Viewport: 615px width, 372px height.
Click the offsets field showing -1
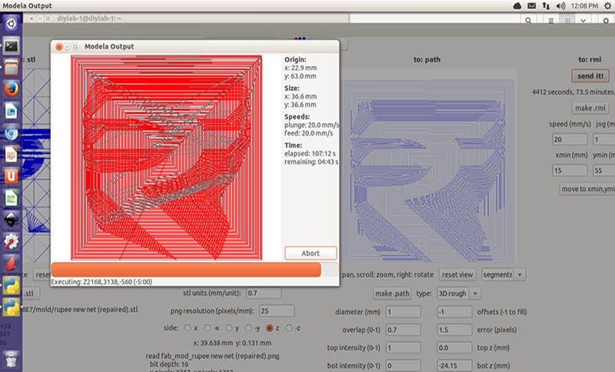(x=454, y=312)
